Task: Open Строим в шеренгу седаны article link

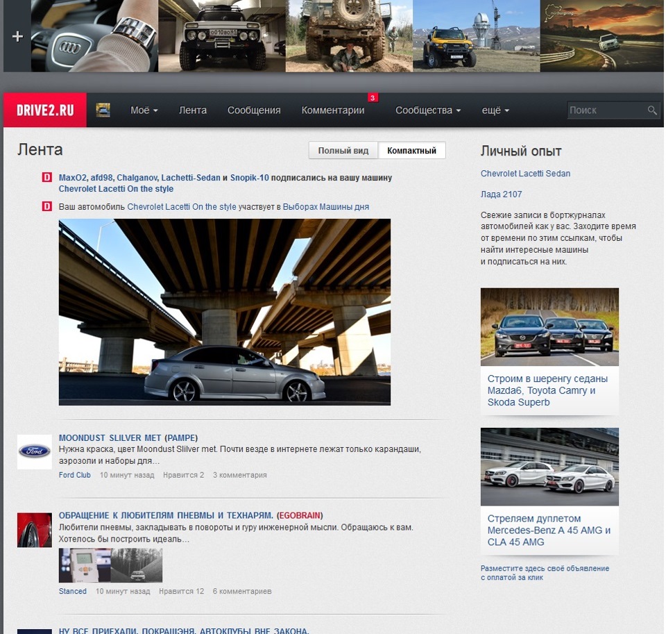Action: tap(547, 390)
